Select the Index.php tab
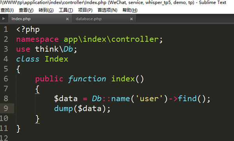 21,19
